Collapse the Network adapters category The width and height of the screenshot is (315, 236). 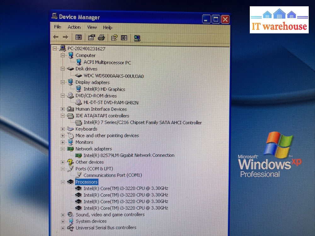click(x=63, y=149)
